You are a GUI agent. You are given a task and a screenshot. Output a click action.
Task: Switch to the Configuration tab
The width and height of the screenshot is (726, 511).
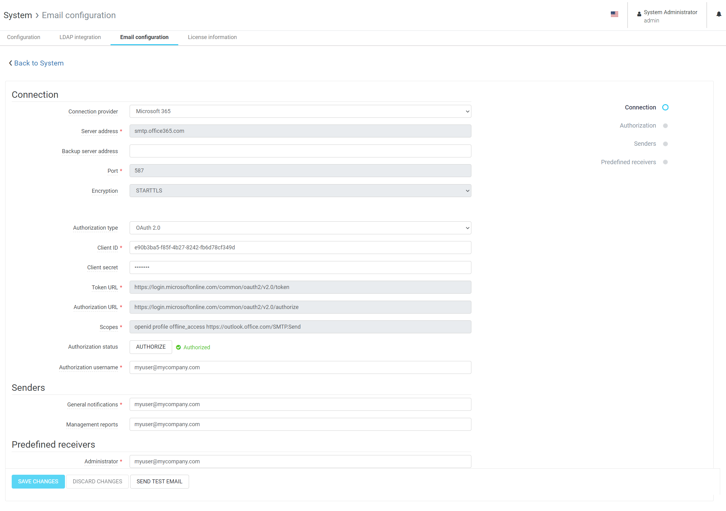(24, 37)
